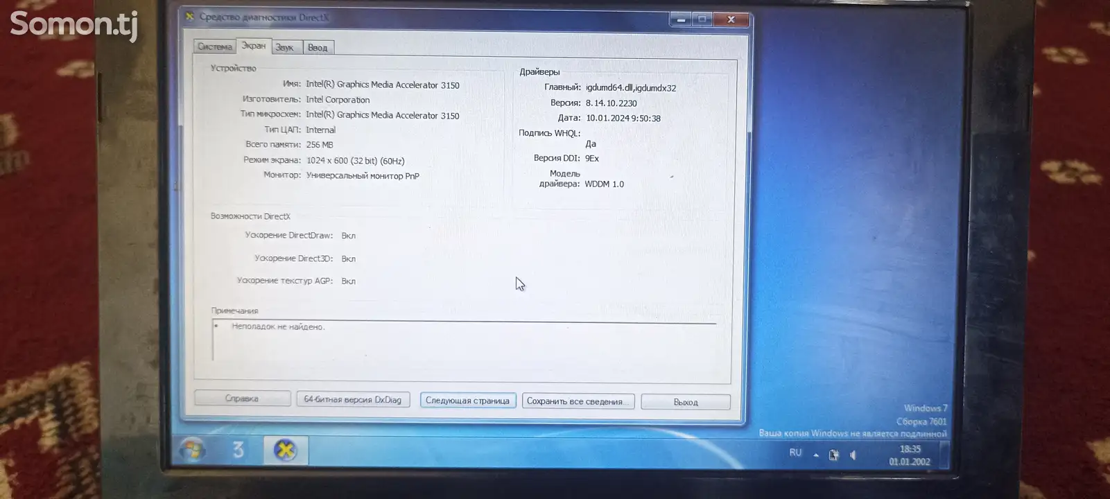Screen dimensions: 1110x499
Task: Click the RU language indicator
Action: click(795, 453)
